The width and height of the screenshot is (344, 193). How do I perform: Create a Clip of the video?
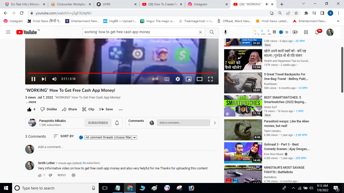[x=88, y=109]
